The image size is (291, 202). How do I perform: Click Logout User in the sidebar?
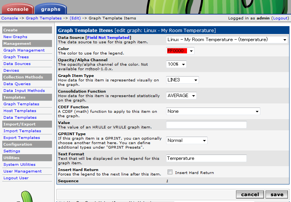[x=16, y=178]
